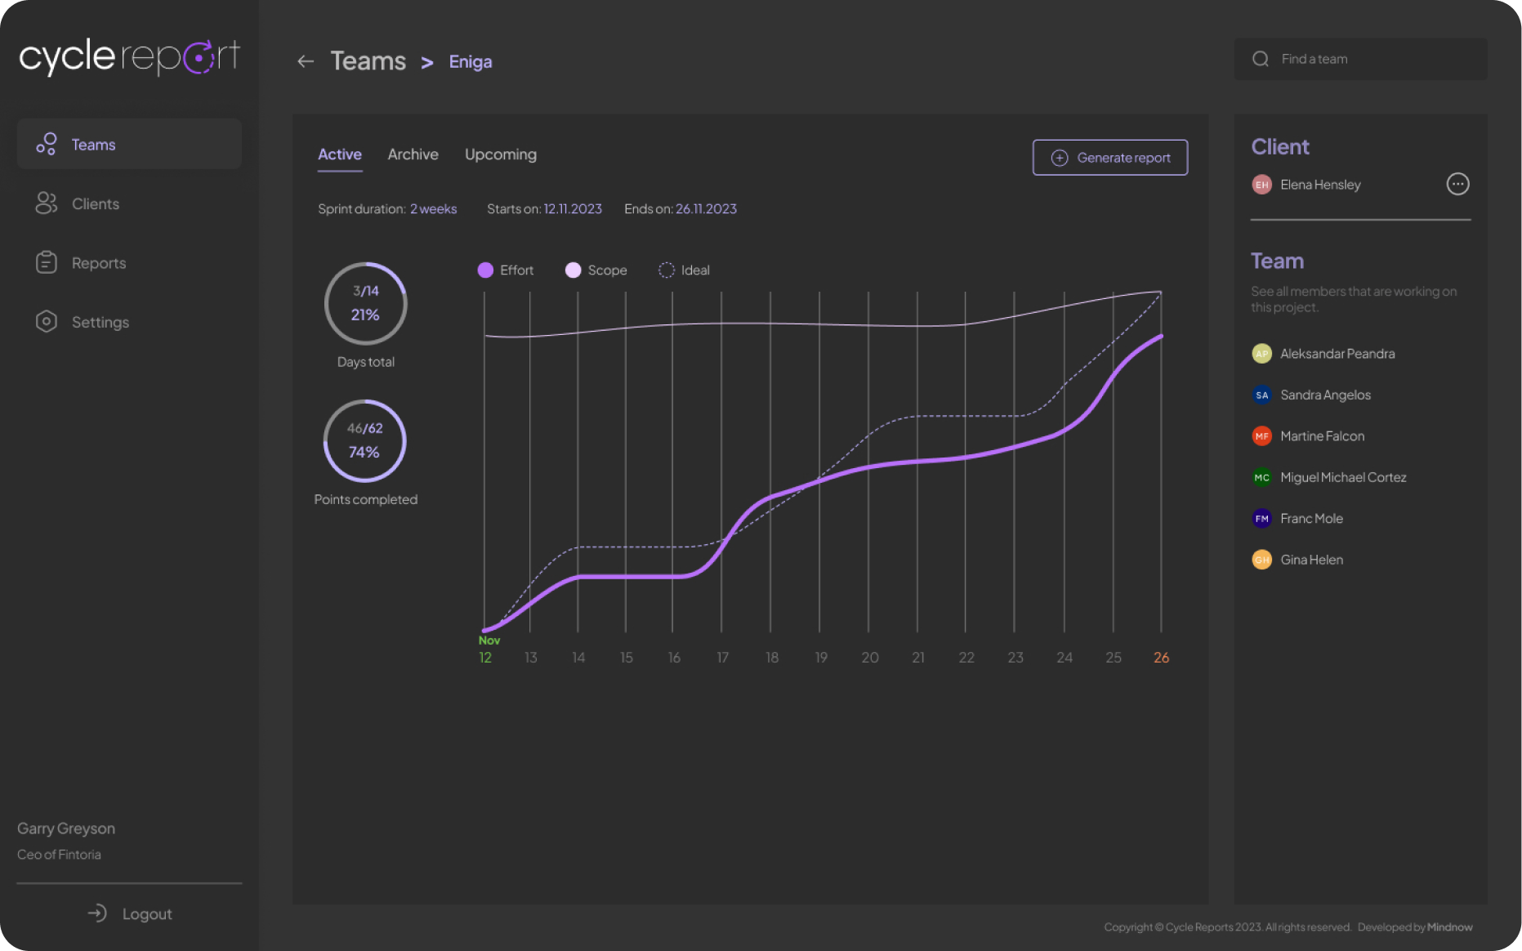Toggle the Ideal line legend indicator
1522x951 pixels.
tap(666, 270)
